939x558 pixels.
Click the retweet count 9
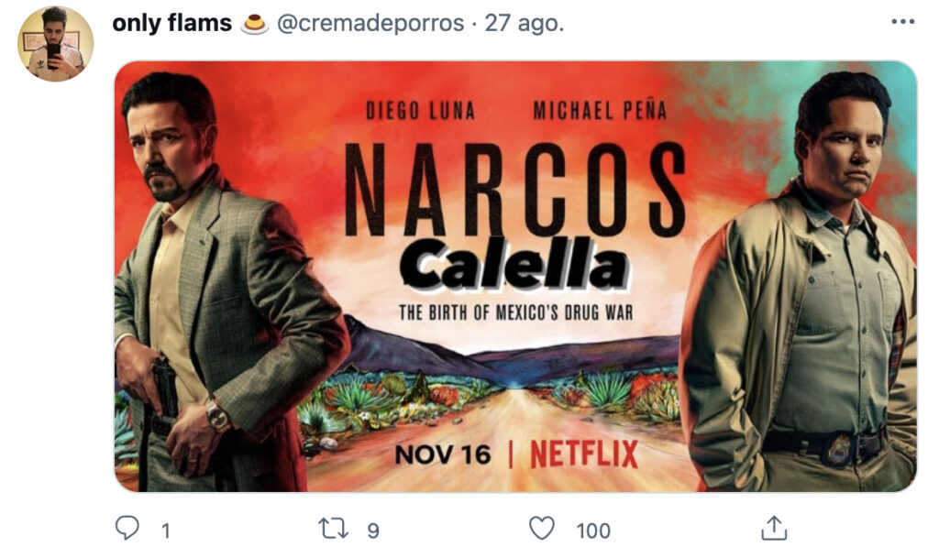[x=373, y=531]
